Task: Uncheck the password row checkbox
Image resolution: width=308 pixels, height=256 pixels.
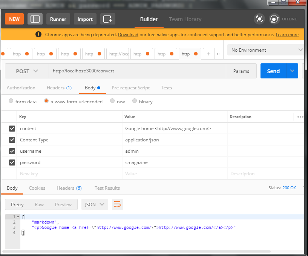Action: coord(12,162)
